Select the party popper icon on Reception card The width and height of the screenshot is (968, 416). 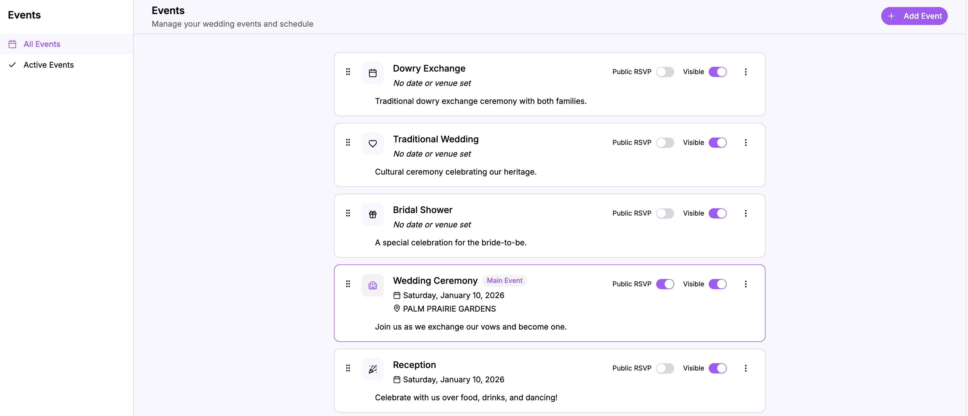pyautogui.click(x=372, y=369)
